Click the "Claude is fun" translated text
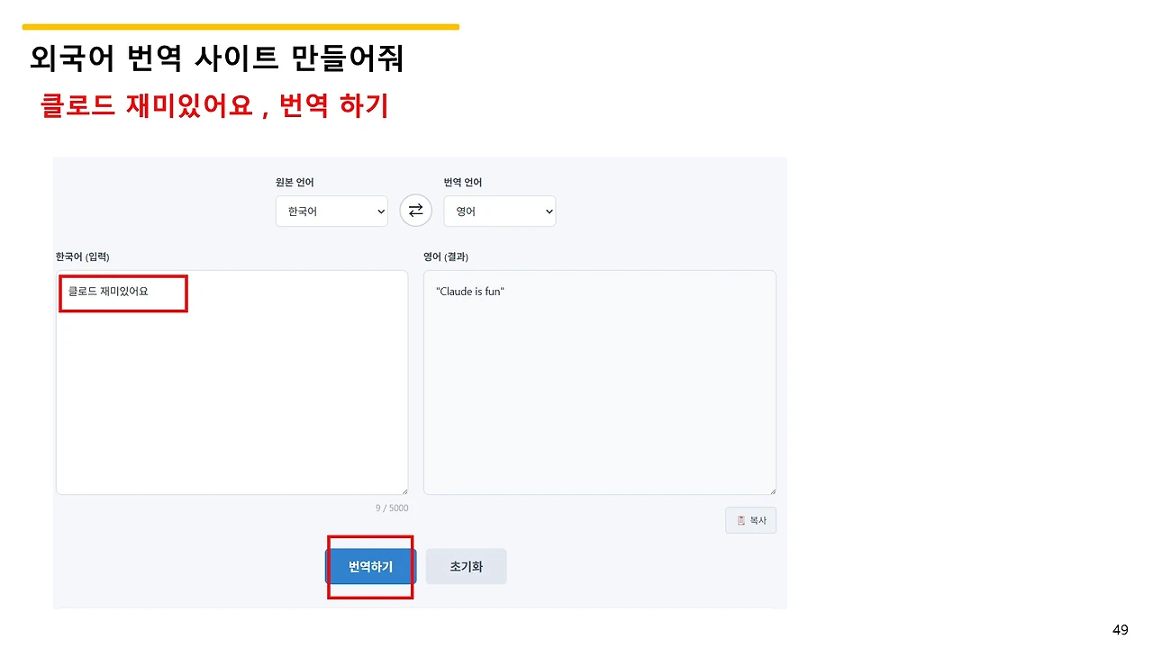This screenshot has width=1153, height=648. click(470, 292)
